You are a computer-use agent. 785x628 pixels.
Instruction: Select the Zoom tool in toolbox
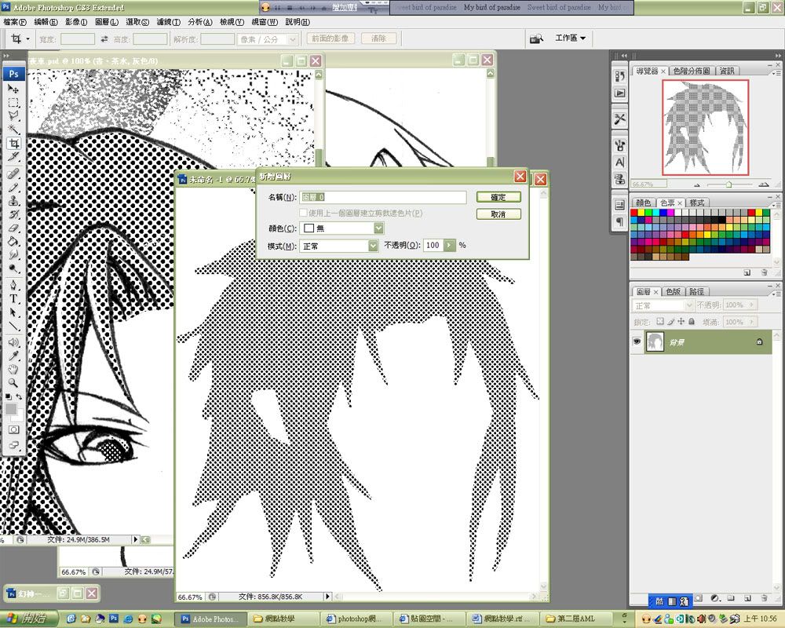point(13,383)
